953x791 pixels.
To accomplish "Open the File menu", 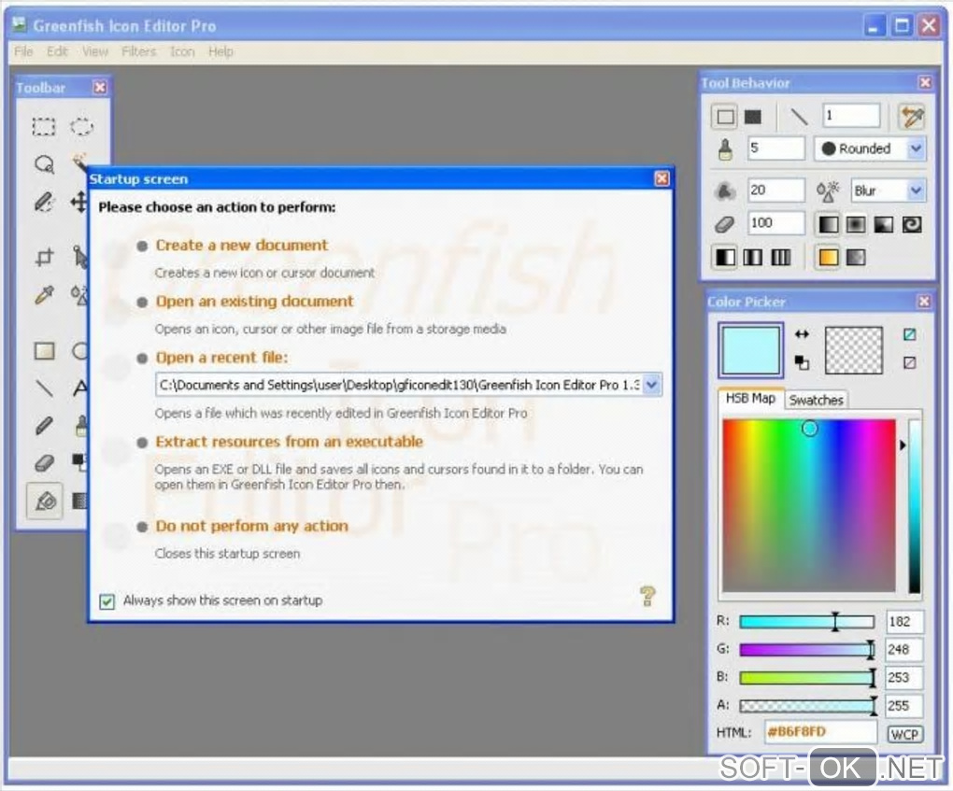I will tap(23, 51).
